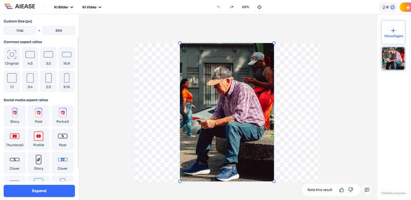Click the bottom-left image resize handle
Screen dimensions: 411x200
(x=180, y=181)
